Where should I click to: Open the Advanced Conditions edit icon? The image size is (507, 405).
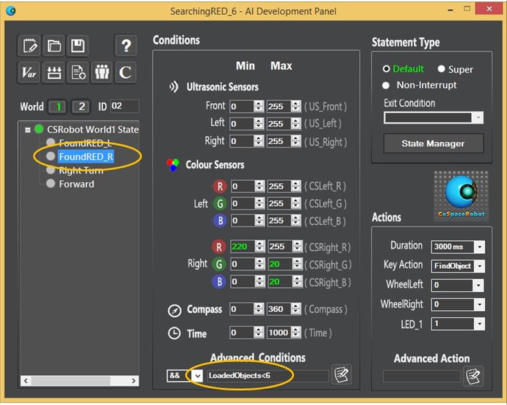click(x=341, y=375)
